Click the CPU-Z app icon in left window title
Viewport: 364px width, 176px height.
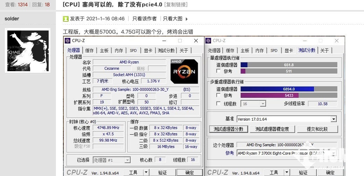[68, 41]
